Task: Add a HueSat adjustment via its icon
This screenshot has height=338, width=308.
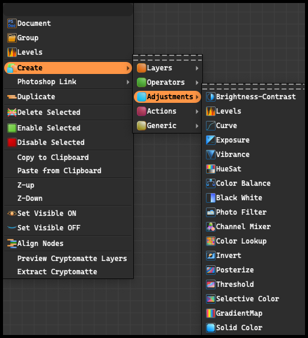Action: click(x=211, y=169)
